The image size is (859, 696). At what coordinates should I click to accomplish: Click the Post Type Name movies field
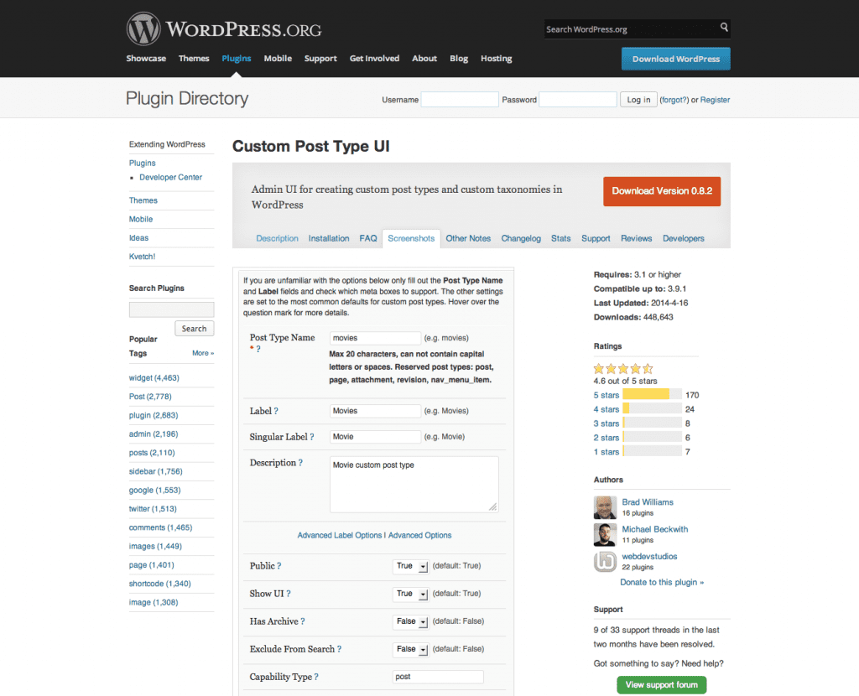[x=375, y=338]
